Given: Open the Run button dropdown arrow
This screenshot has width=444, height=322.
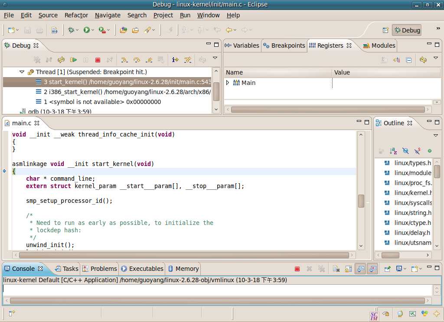Looking at the screenshot, I should tap(94, 30).
